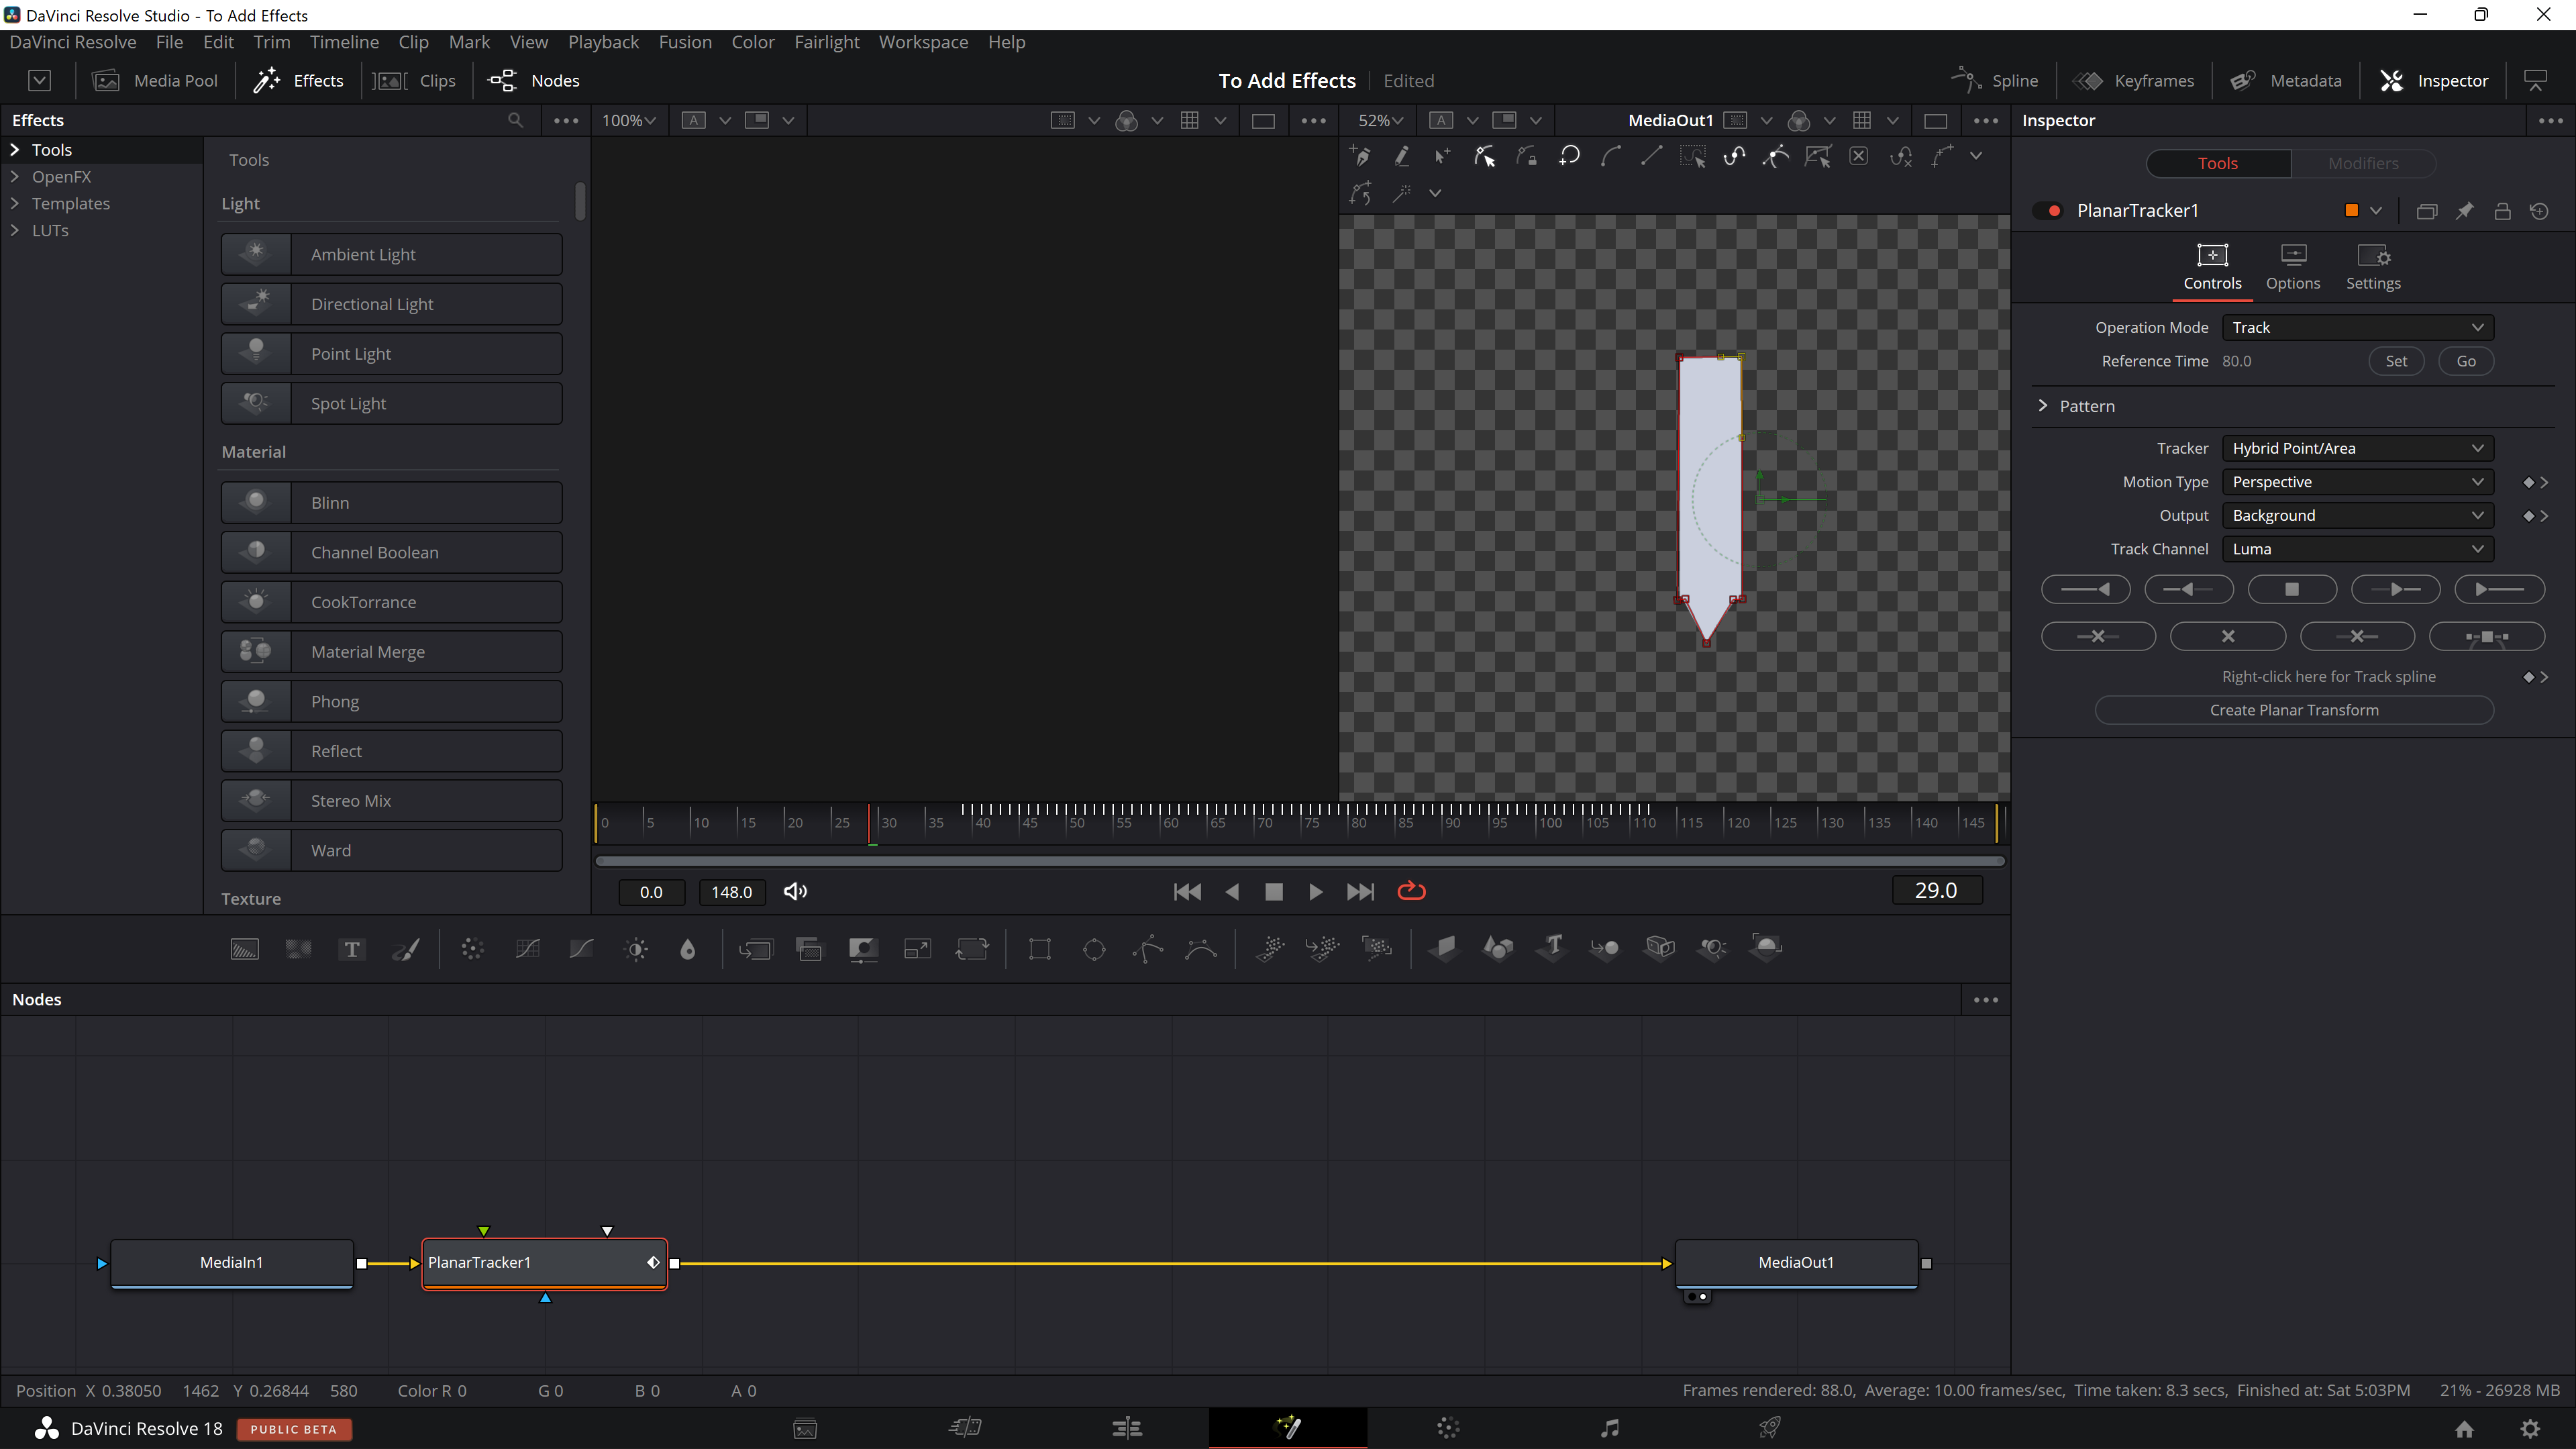Add an Ellipse mask from toolbar
Screen dimensions: 2576x1449
[1094, 949]
